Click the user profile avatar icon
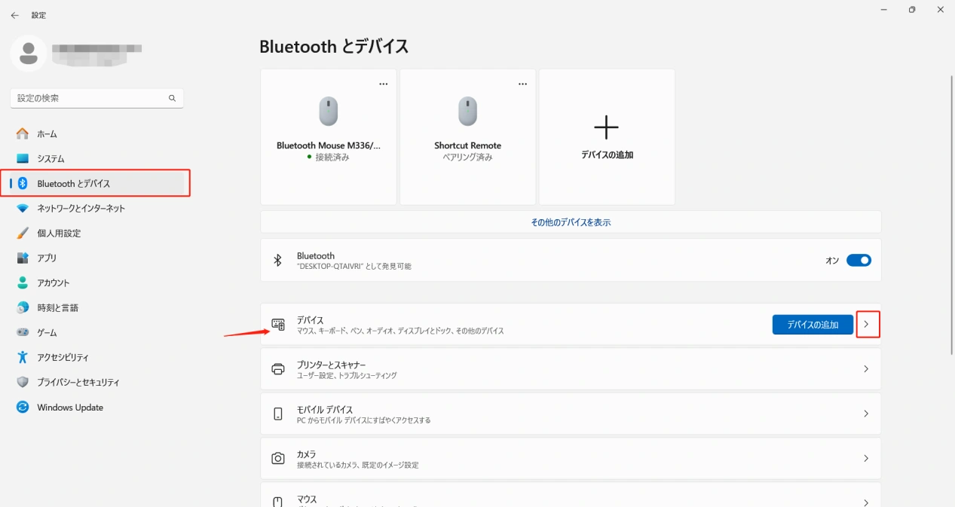Image resolution: width=955 pixels, height=507 pixels. tap(29, 53)
